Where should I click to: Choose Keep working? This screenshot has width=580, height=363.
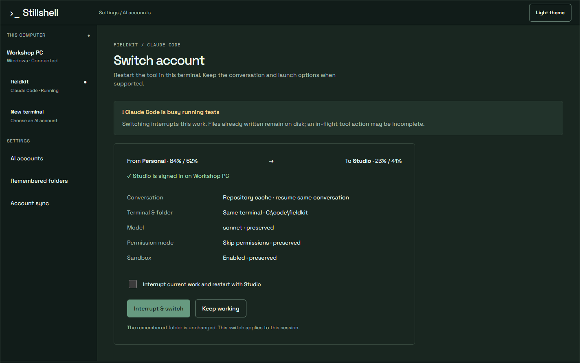221,308
